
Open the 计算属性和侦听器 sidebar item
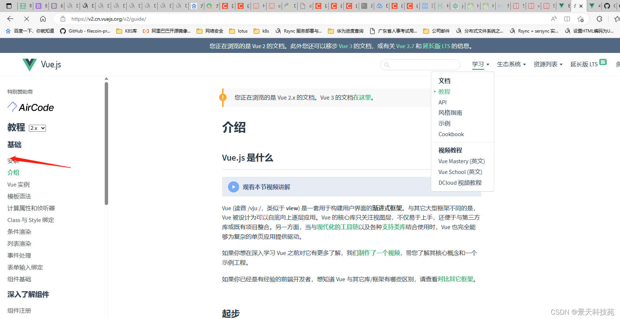pyautogui.click(x=31, y=208)
